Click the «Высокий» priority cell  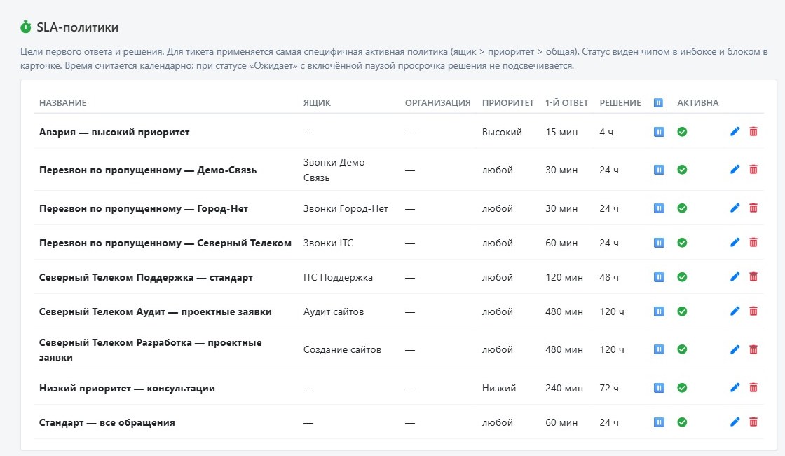502,133
